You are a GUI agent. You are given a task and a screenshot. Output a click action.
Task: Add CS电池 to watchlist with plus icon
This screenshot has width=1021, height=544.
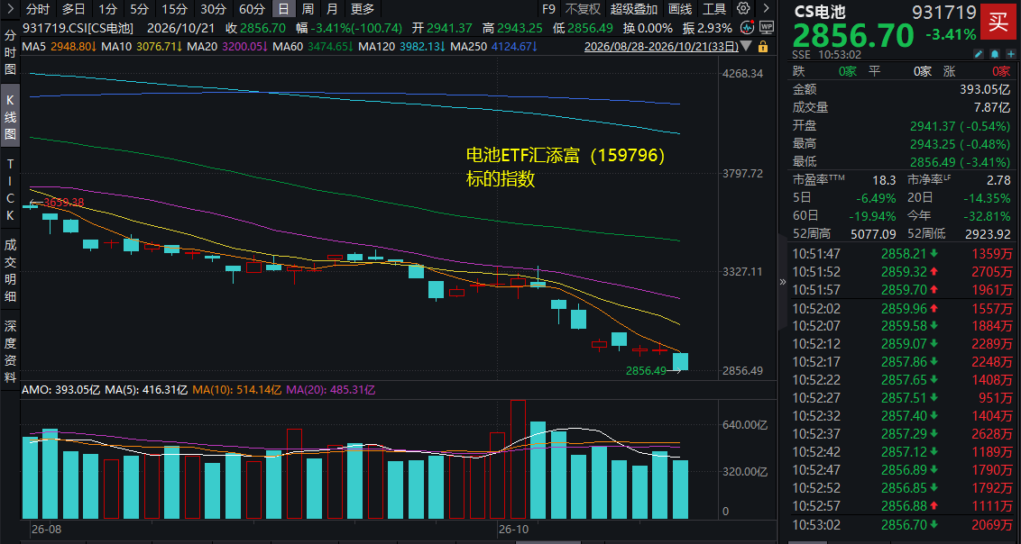pos(1010,53)
